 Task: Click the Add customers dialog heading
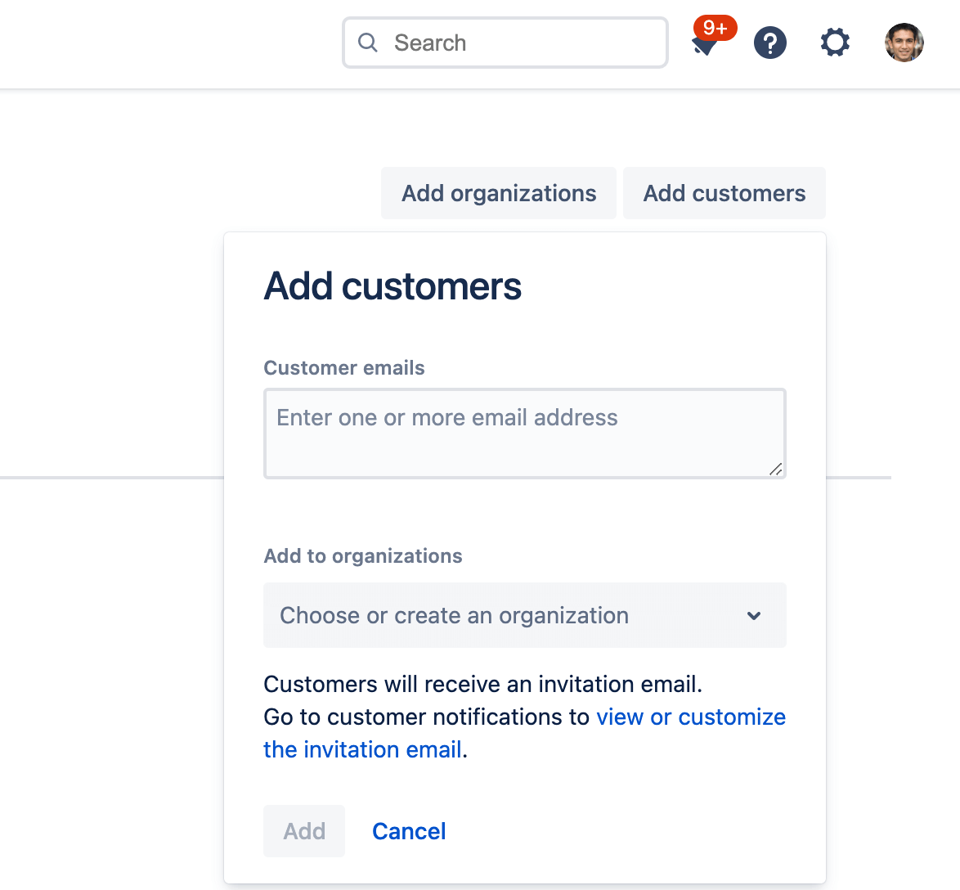(392, 286)
